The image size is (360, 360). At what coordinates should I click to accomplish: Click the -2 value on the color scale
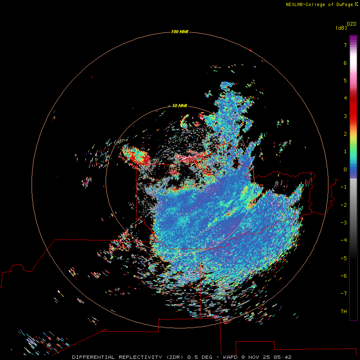[x=344, y=205]
